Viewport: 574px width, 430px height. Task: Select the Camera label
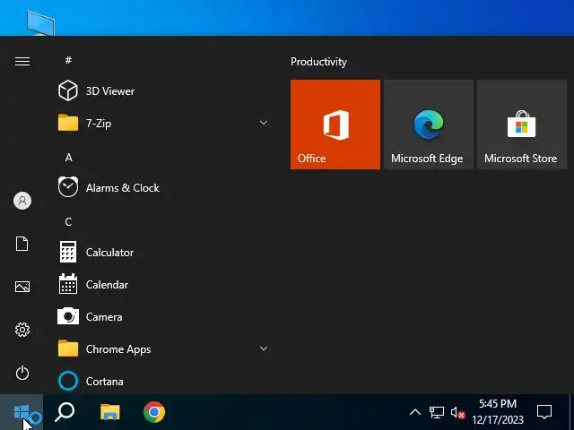click(104, 316)
